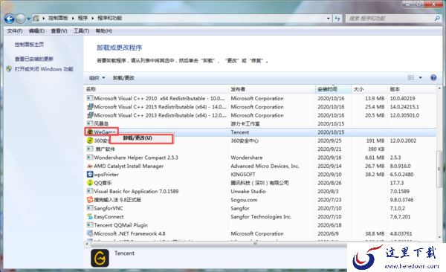Expand the view options dropdown arrow
Screen dimensions: 446x272
coord(421,78)
